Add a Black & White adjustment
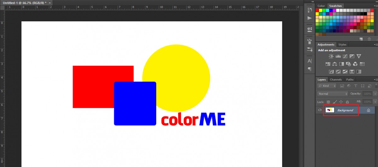This screenshot has width=378, height=167. pos(341,64)
